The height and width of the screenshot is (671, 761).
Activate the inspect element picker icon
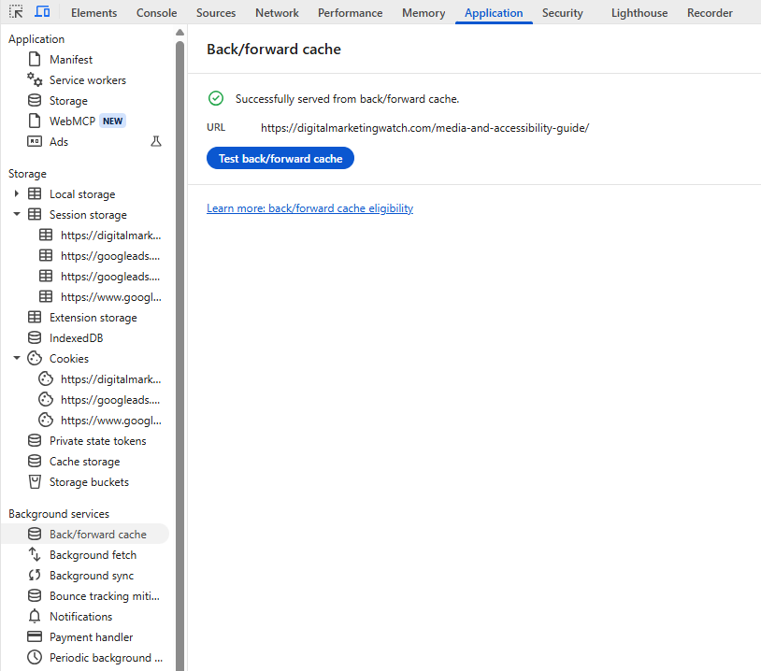[16, 12]
